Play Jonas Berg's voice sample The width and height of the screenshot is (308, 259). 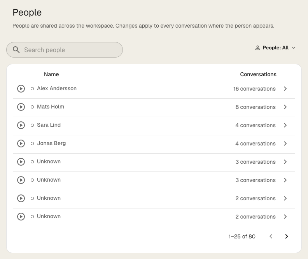click(x=21, y=143)
